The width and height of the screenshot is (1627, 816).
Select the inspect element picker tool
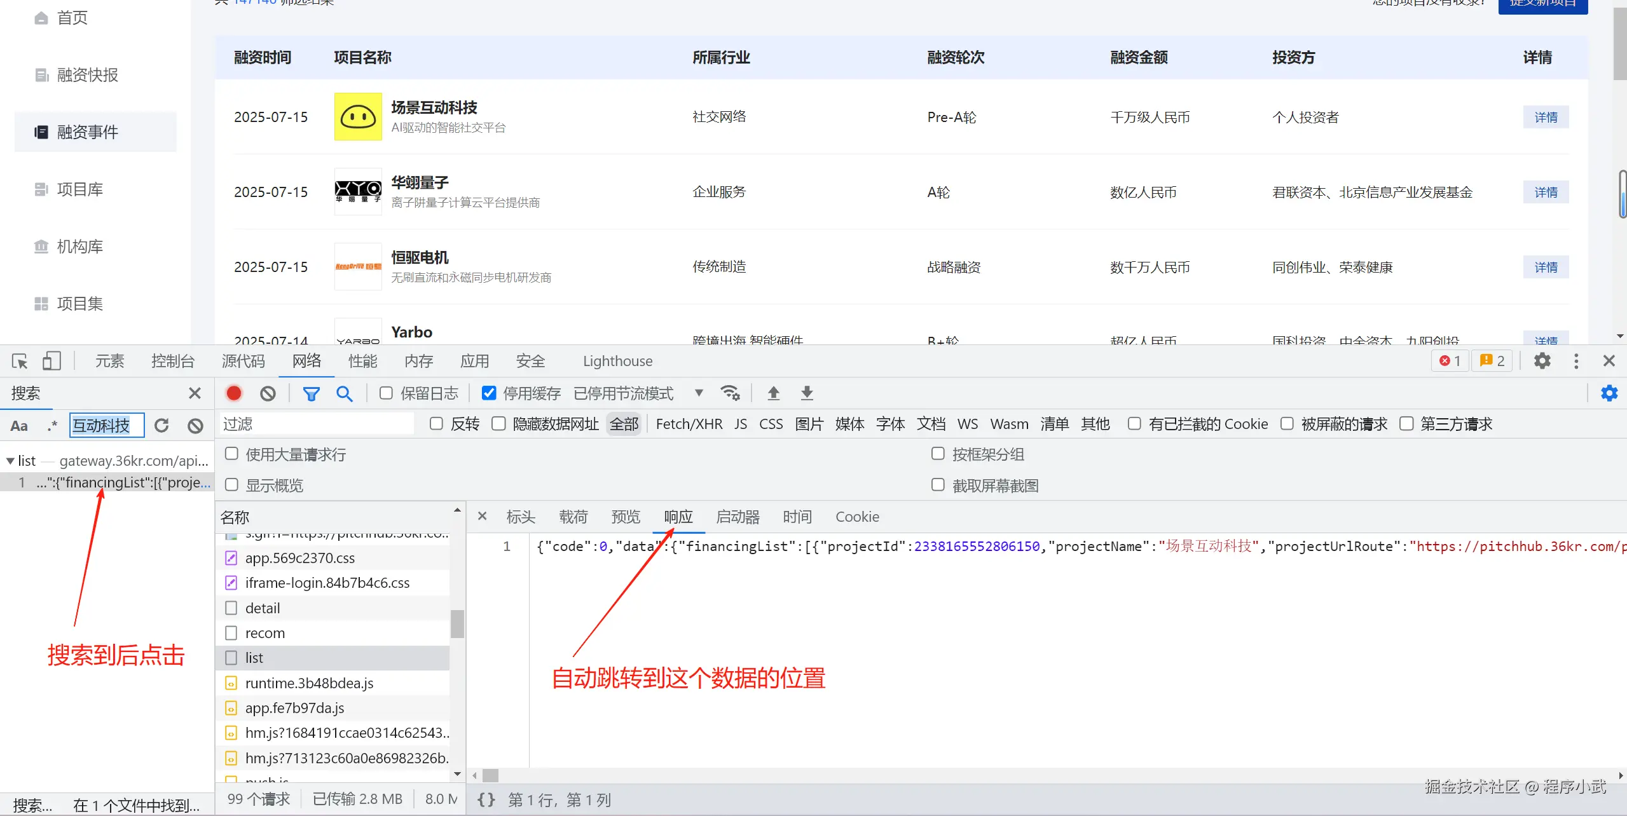[20, 361]
